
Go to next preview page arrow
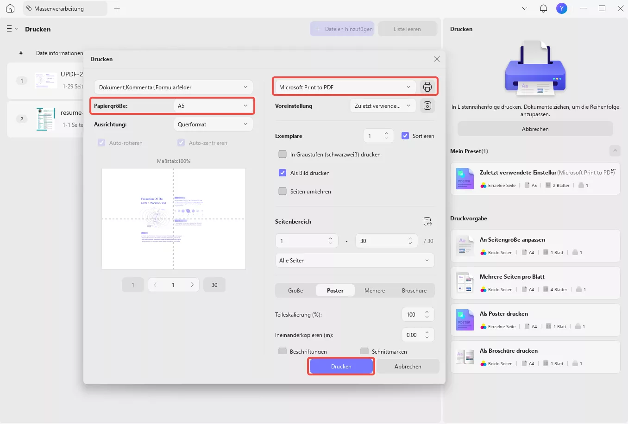coord(192,285)
